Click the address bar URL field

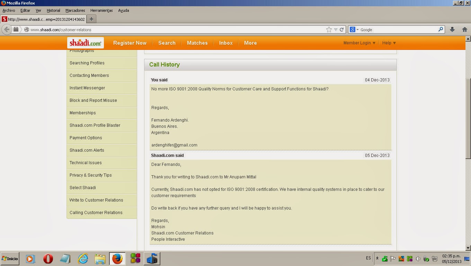[177, 30]
